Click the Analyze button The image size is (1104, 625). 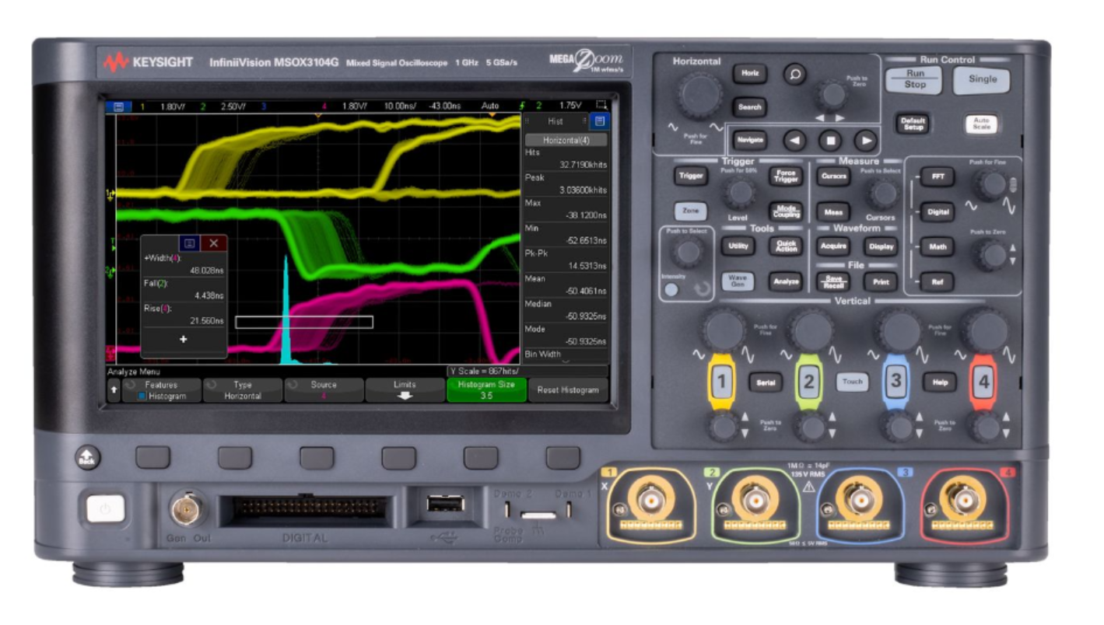(x=786, y=281)
